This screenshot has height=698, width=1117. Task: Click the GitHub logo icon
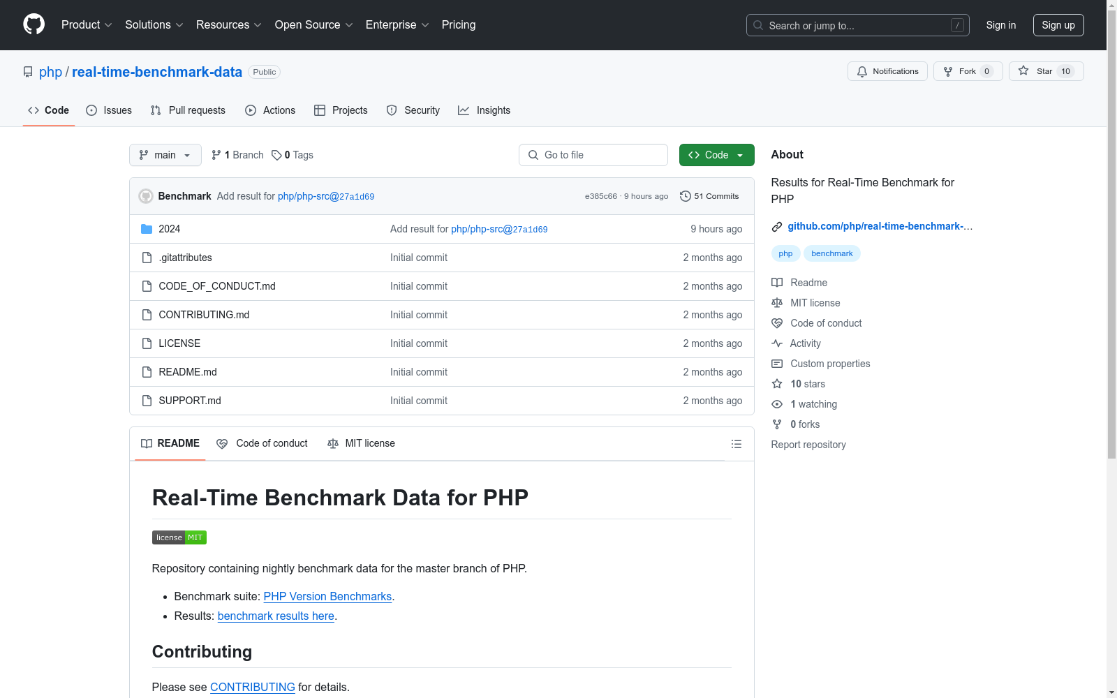click(34, 24)
